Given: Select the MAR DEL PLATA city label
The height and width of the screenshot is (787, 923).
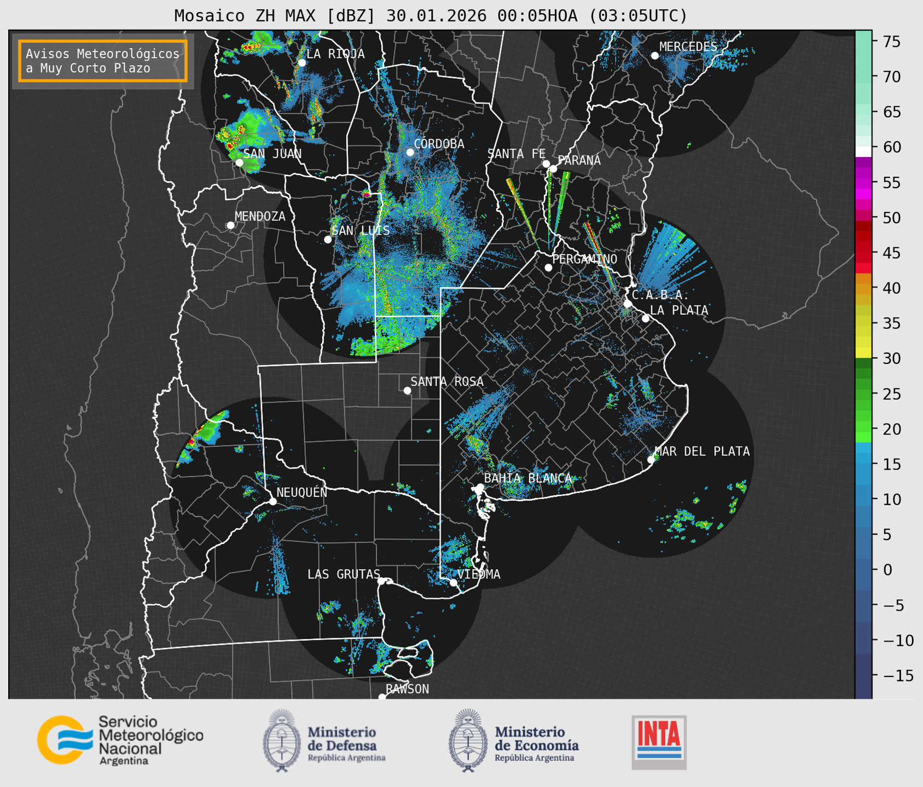Looking at the screenshot, I should point(702,452).
